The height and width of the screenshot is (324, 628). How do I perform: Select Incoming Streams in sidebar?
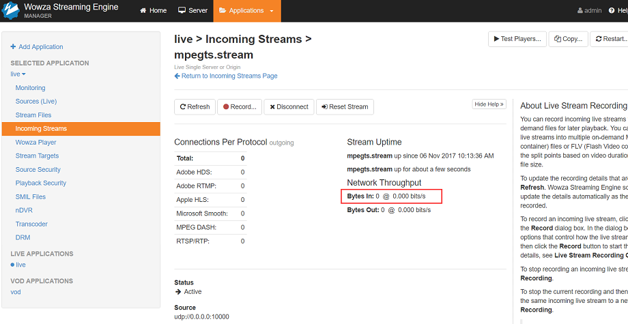click(81, 129)
